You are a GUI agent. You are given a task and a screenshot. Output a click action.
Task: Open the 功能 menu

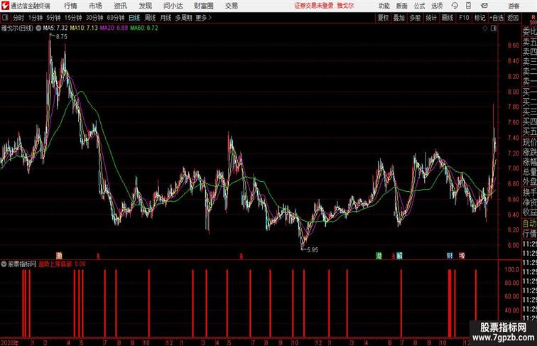coord(384,6)
